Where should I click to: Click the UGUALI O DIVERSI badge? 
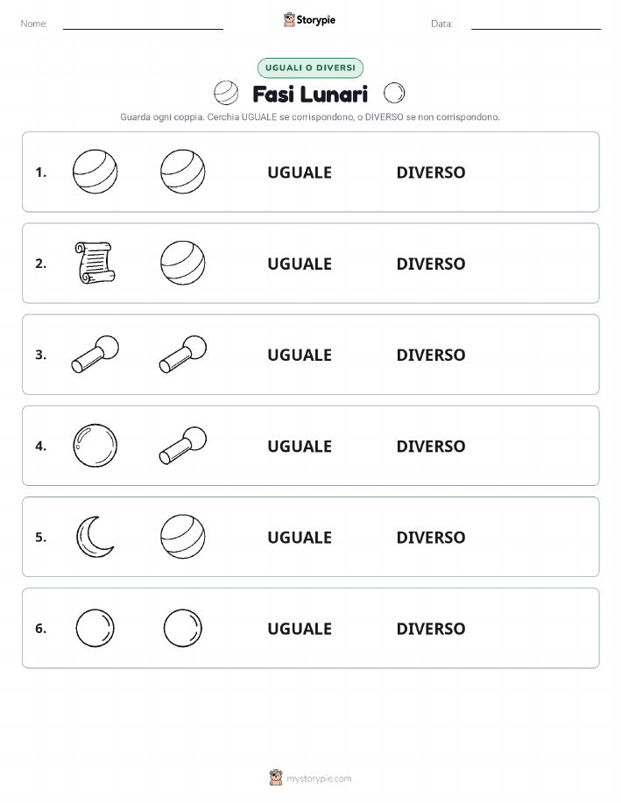310,67
